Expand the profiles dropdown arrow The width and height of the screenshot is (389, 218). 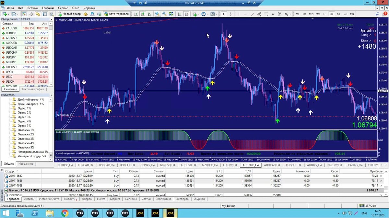[18, 14]
